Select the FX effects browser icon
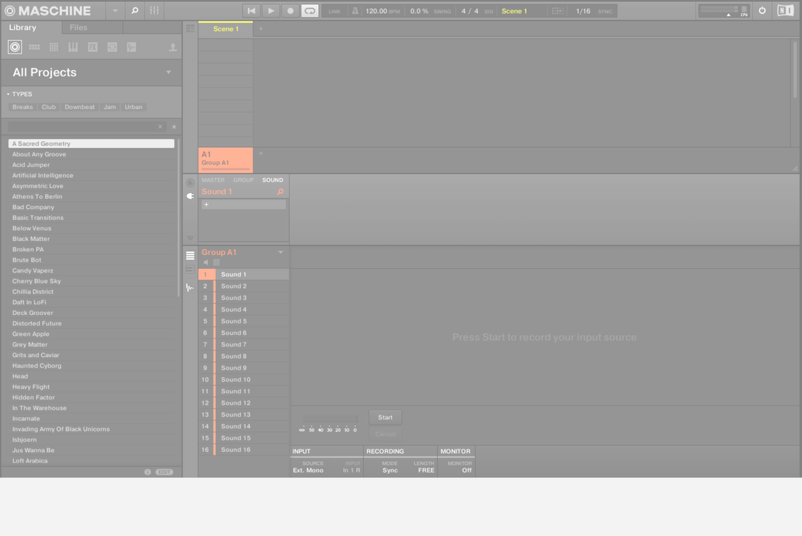 pos(93,47)
